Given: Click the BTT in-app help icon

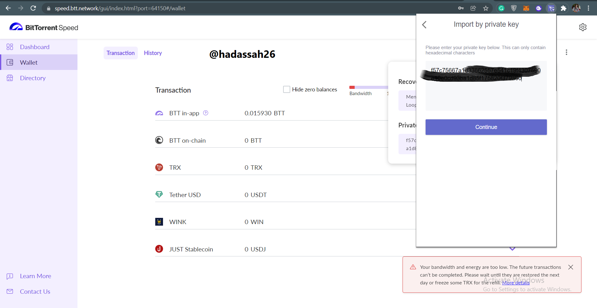Looking at the screenshot, I should [x=206, y=113].
